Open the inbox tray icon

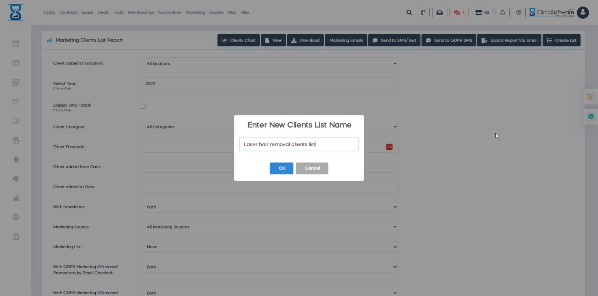440,13
